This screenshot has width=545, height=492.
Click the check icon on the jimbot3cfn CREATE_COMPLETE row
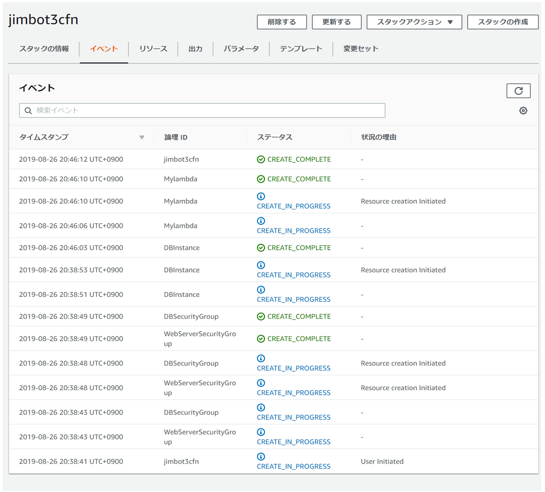pos(261,160)
